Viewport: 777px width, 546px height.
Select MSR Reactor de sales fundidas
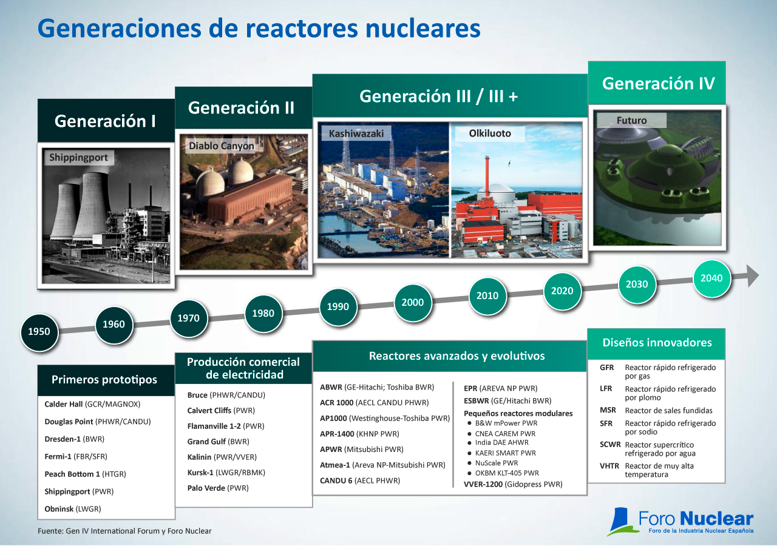[x=656, y=411]
